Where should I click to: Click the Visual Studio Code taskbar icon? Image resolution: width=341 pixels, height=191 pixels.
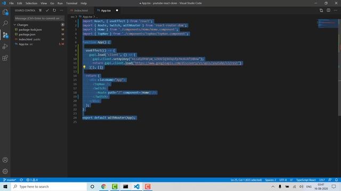tap(136, 186)
